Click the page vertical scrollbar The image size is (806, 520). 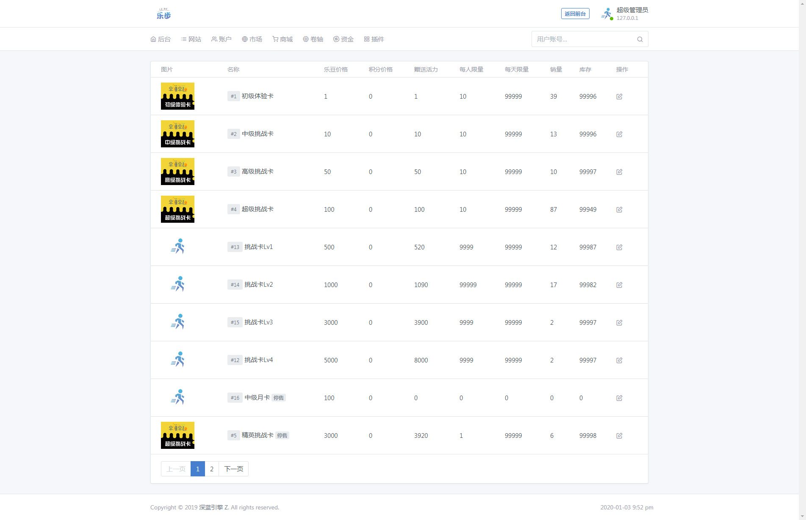tap(802, 260)
